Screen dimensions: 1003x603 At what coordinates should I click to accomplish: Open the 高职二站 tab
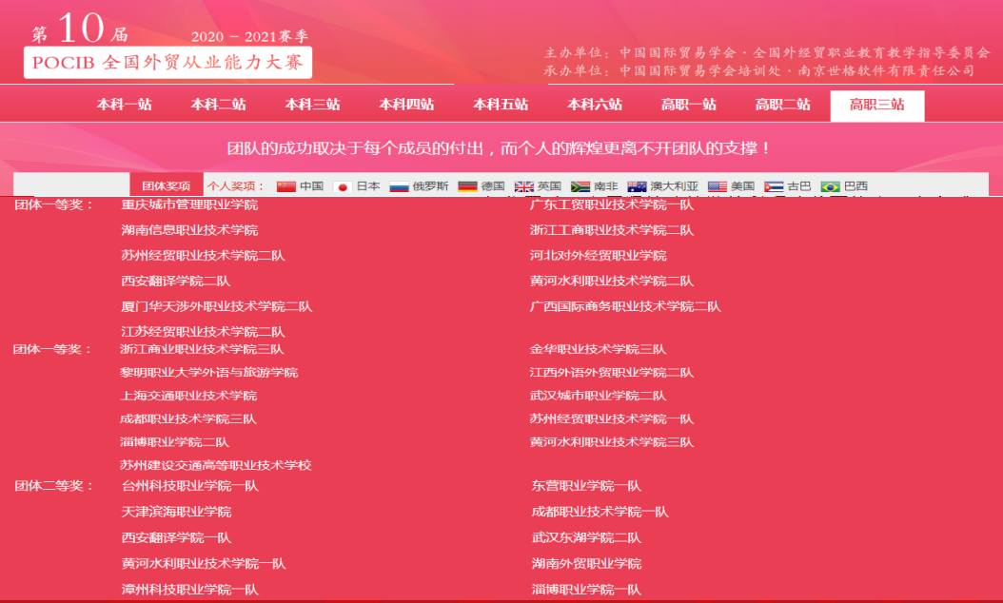(x=783, y=106)
